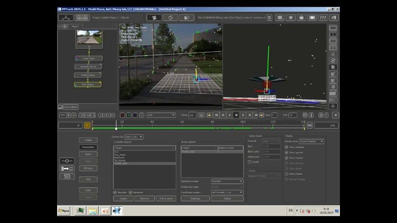Click the arrow export icon button in the lower left

tap(67, 168)
